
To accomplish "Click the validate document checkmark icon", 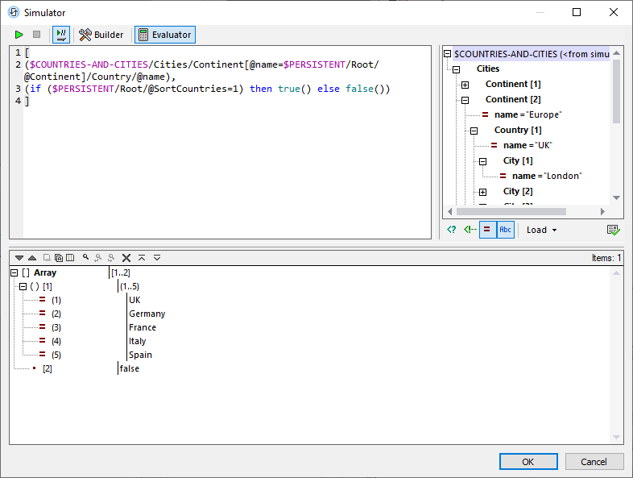I will coord(614,230).
